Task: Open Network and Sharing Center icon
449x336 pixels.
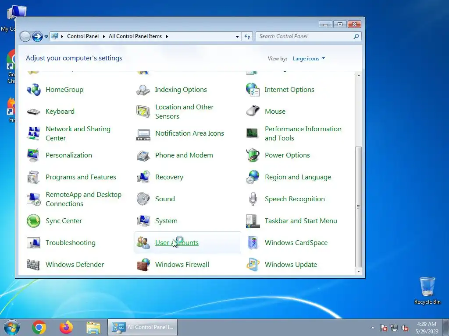Action: pyautogui.click(x=33, y=133)
